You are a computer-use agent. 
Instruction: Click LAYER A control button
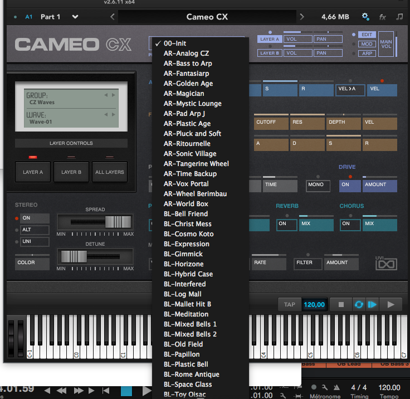coord(33,172)
